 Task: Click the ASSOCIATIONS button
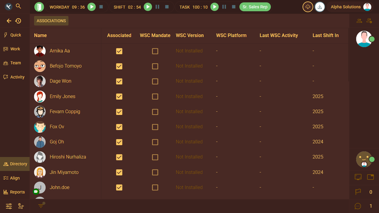51,21
